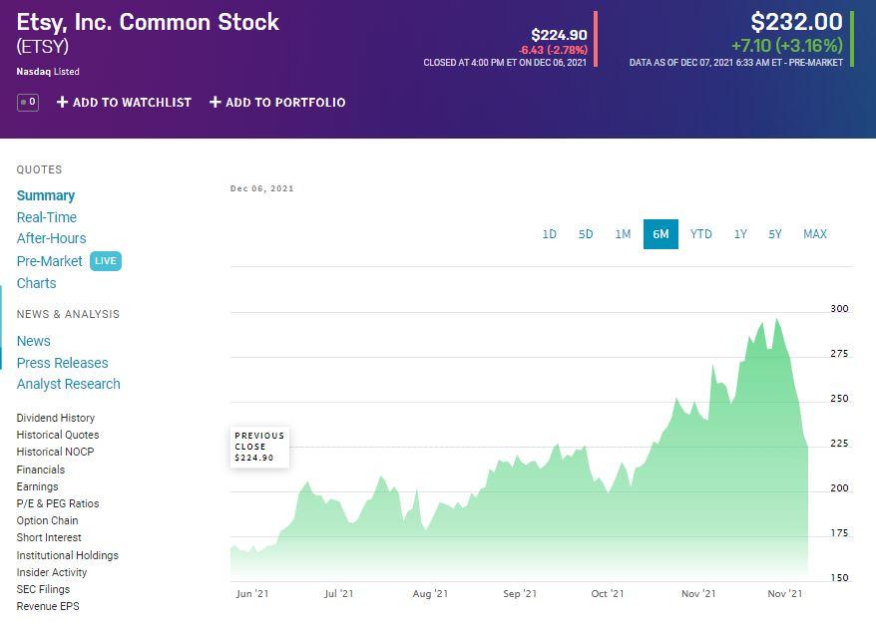Image resolution: width=876 pixels, height=628 pixels.
Task: Open the Financials page
Action: pos(41,470)
